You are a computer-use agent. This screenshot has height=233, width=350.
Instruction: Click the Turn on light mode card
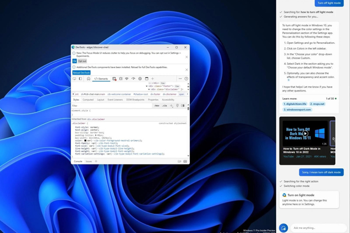pos(309,200)
